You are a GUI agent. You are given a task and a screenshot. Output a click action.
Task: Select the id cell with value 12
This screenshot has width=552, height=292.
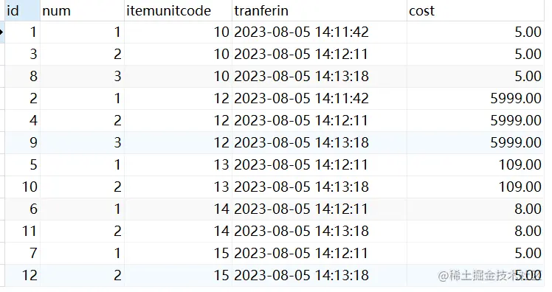(23, 275)
